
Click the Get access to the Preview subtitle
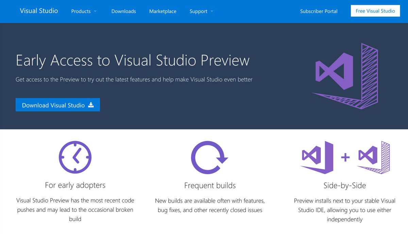(134, 80)
